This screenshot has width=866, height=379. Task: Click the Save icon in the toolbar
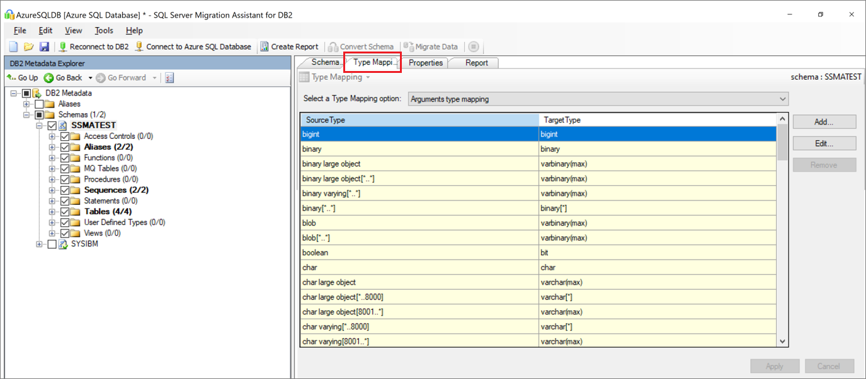[44, 46]
